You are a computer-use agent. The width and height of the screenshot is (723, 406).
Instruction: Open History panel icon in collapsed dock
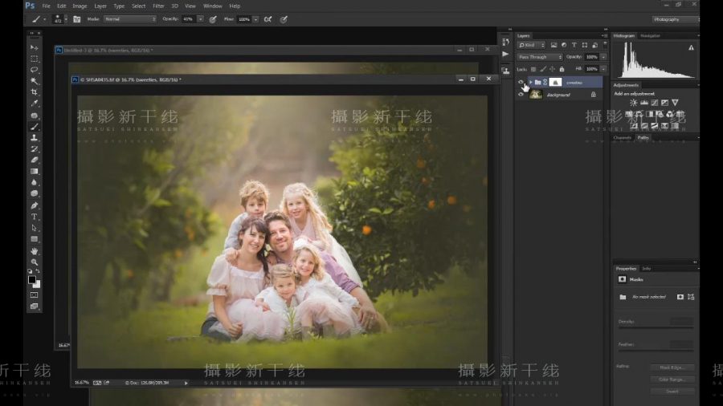(506, 42)
